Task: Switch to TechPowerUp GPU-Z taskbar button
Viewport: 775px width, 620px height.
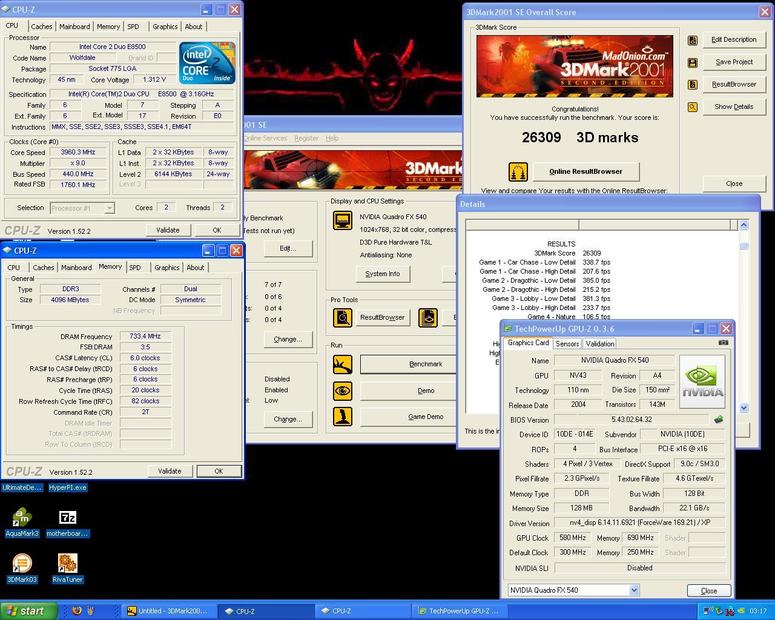Action: [458, 611]
